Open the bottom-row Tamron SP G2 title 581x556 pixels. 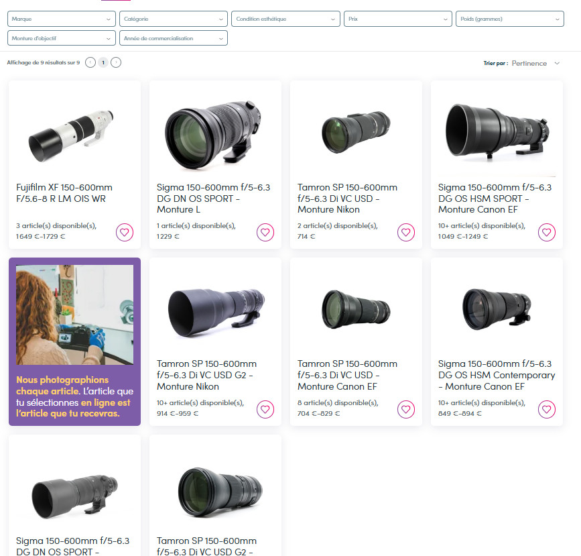[x=206, y=546]
